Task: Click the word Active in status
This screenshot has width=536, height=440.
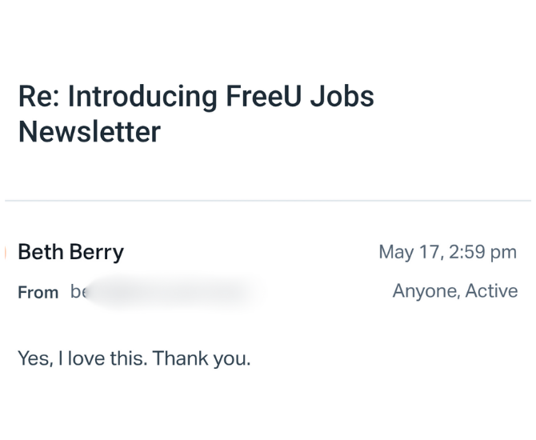Action: [491, 291]
